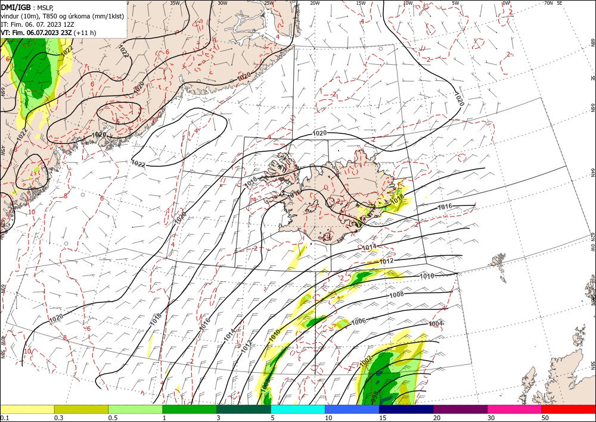The height and width of the screenshot is (422, 596).
Task: Click the 998 isobar label
Action: click(x=375, y=395)
